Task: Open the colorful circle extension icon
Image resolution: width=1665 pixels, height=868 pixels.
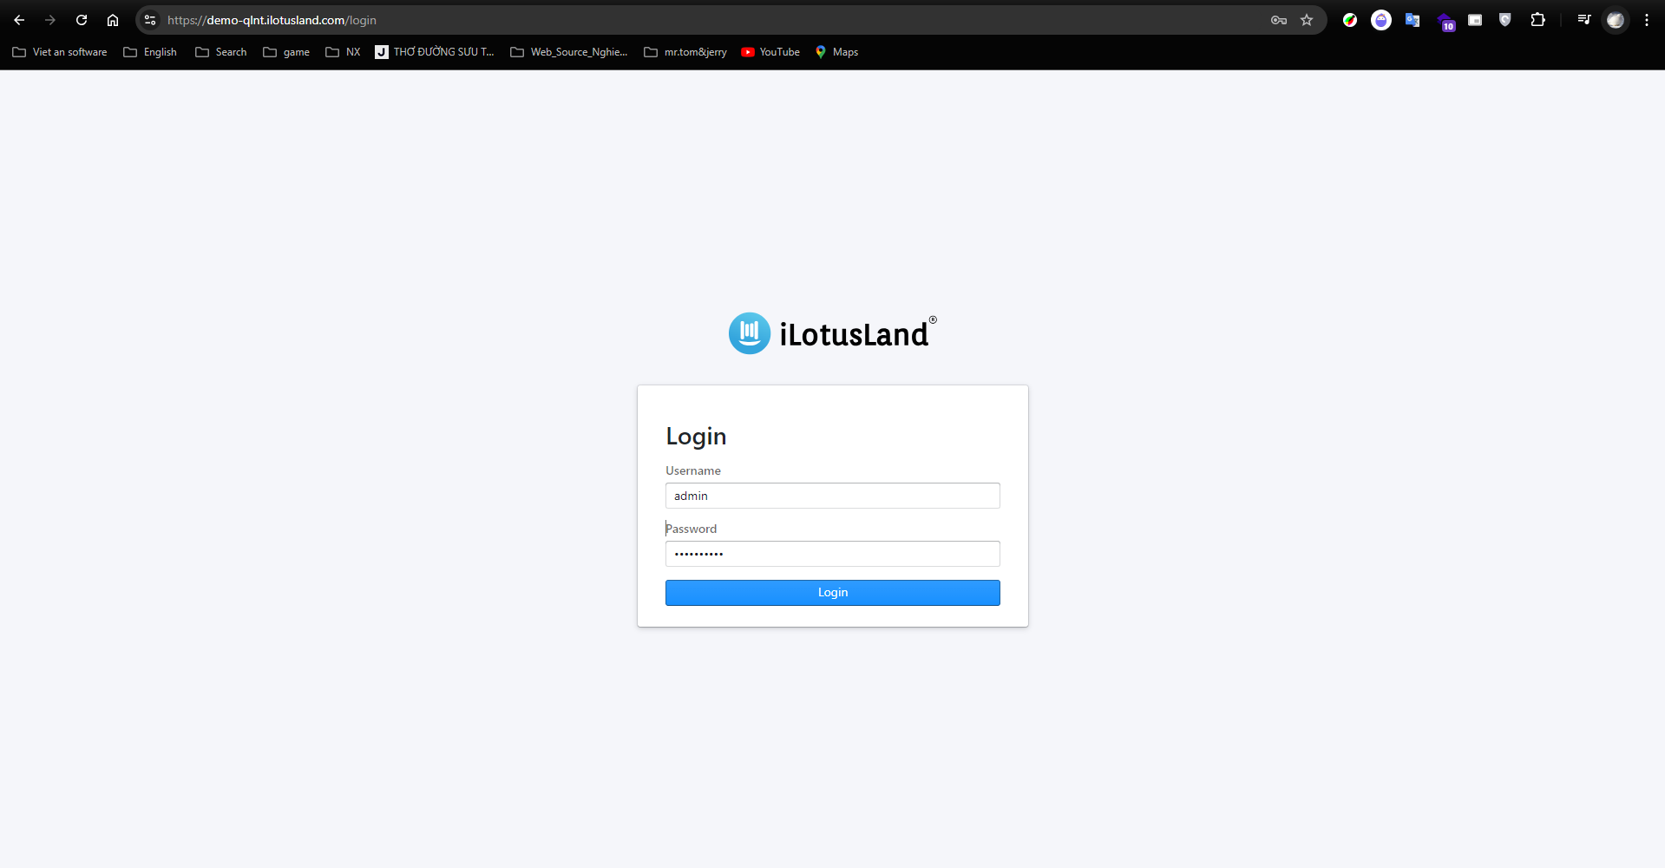Action: point(1350,20)
